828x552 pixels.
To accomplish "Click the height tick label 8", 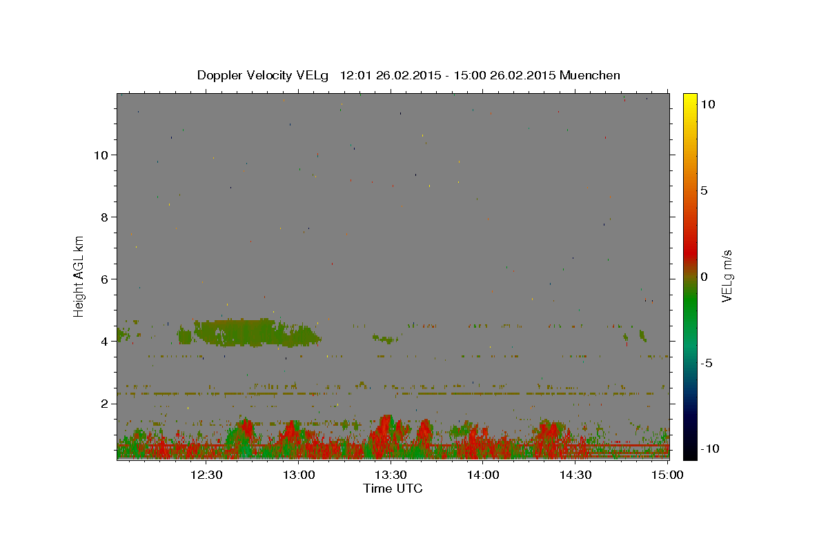I will pos(105,217).
